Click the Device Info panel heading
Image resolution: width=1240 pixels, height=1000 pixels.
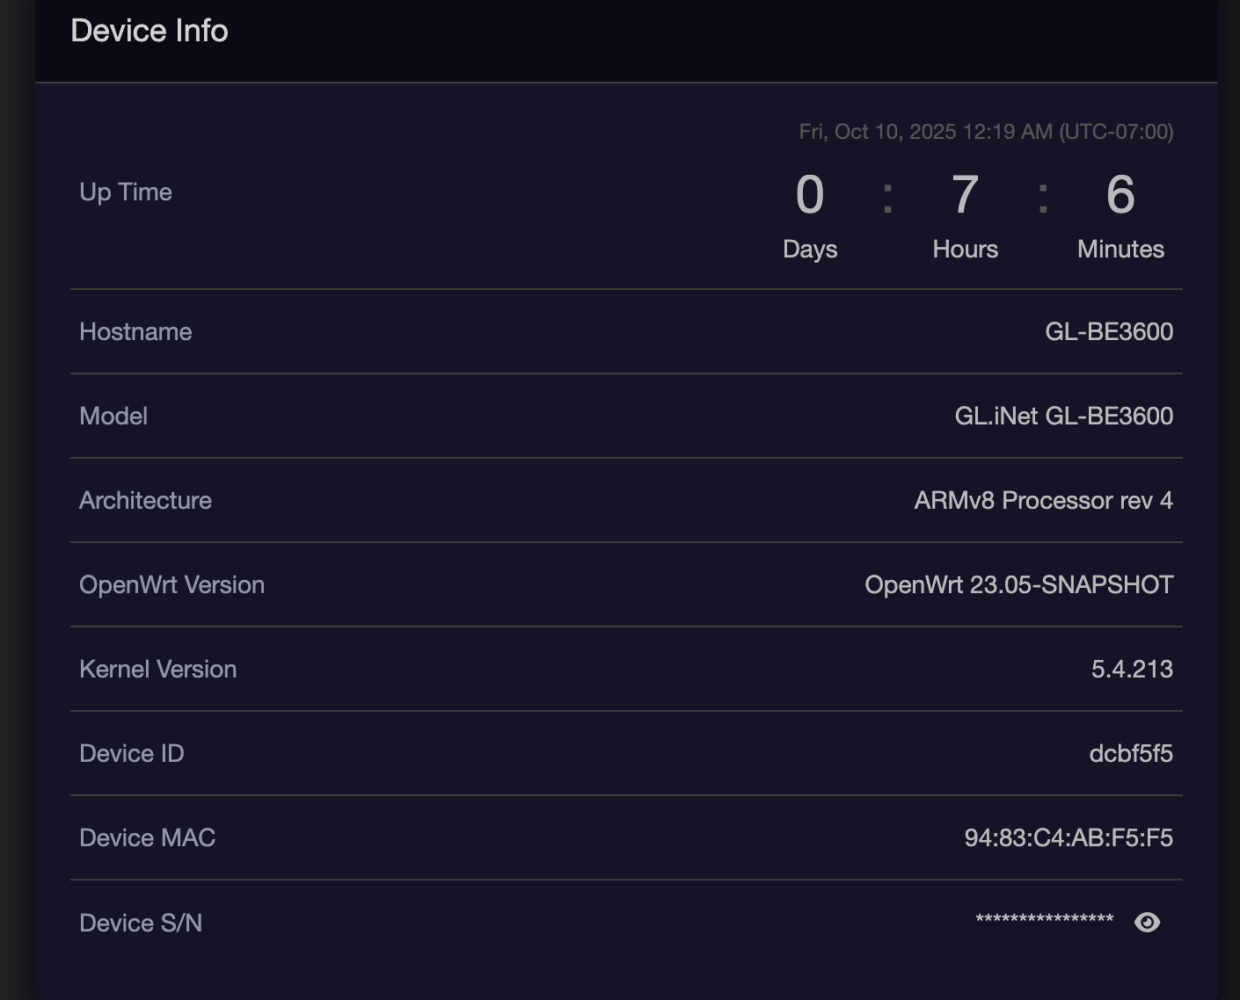150,31
